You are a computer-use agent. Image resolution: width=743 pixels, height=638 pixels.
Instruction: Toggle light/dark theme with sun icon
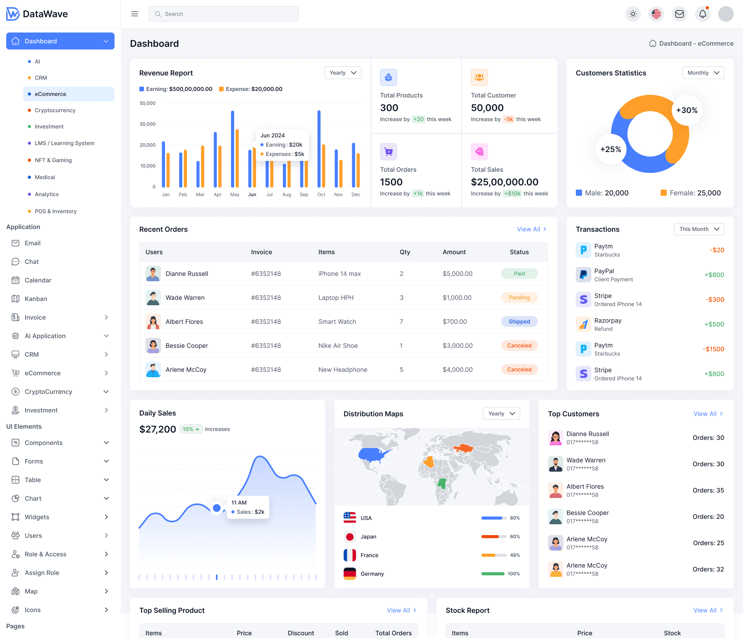(x=633, y=14)
